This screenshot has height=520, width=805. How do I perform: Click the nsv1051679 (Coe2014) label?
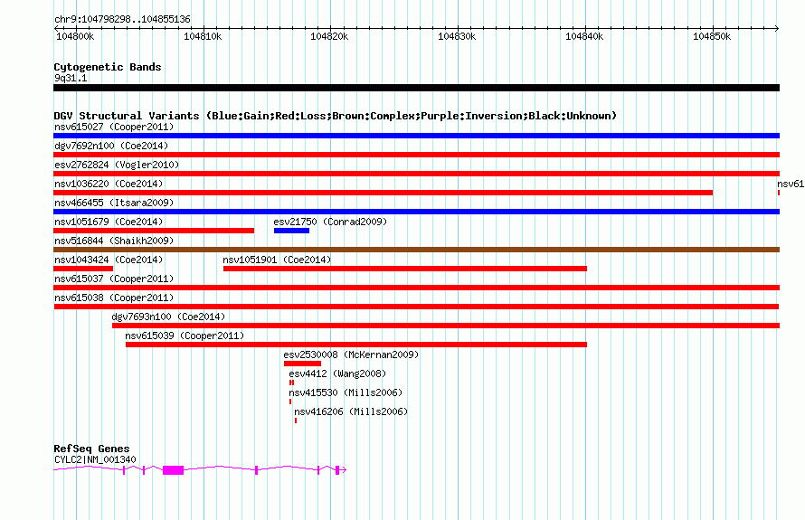point(109,222)
